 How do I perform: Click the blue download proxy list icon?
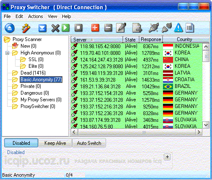tap(42, 28)
